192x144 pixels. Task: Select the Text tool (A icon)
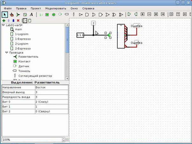click(31, 15)
